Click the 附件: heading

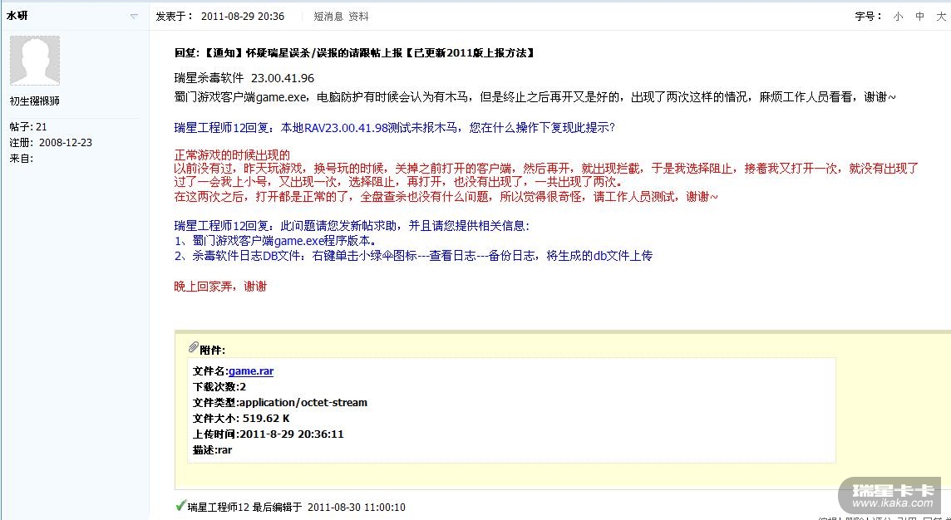click(x=212, y=351)
